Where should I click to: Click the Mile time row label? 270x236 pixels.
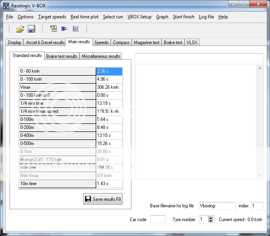[x=57, y=168]
